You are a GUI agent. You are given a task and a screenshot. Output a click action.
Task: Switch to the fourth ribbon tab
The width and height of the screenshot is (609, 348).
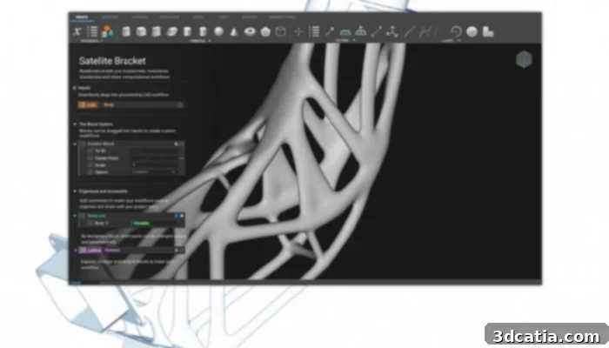point(170,17)
